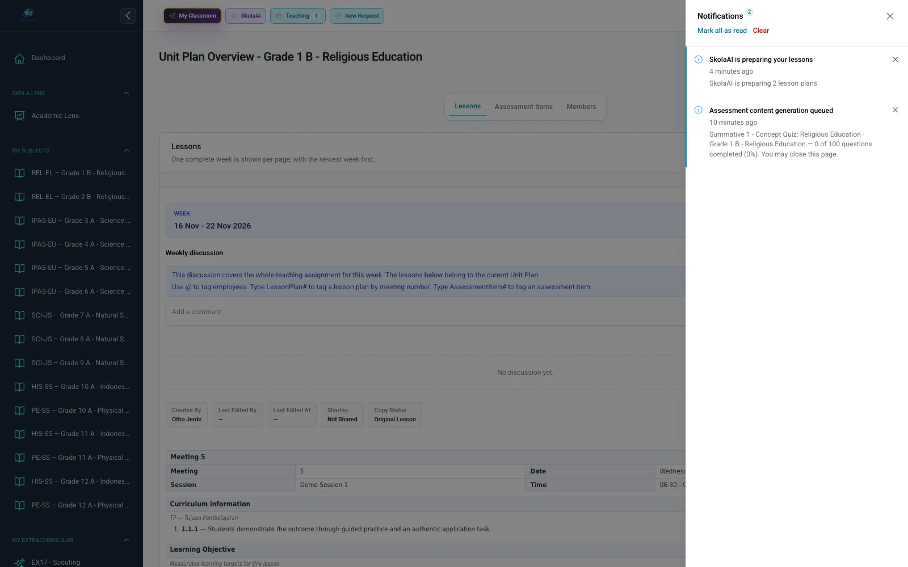Open the My Classroom top tab

click(192, 16)
